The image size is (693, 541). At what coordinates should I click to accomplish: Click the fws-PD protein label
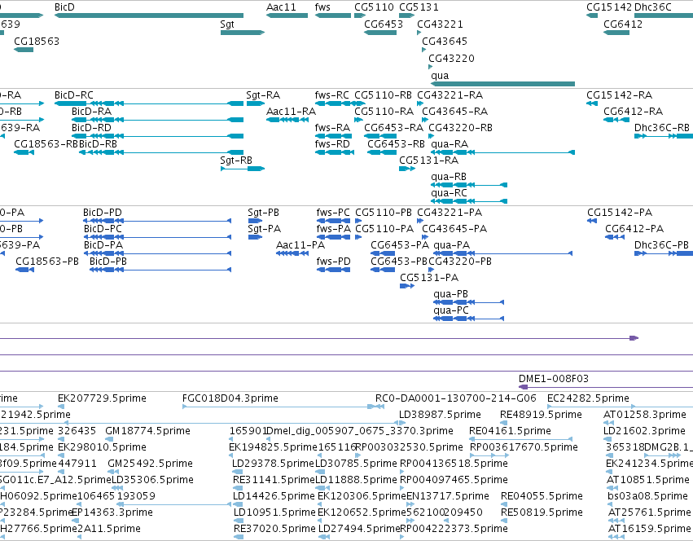pyautogui.click(x=333, y=262)
